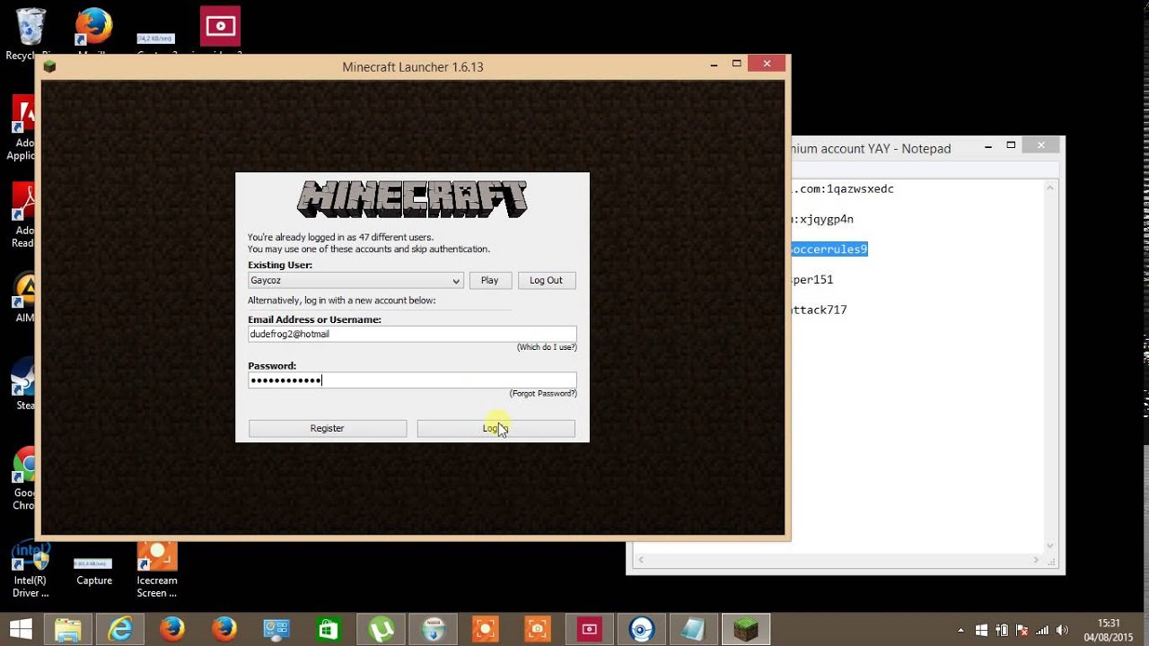This screenshot has width=1149, height=646.
Task: Click the Log Out button
Action: tap(546, 281)
